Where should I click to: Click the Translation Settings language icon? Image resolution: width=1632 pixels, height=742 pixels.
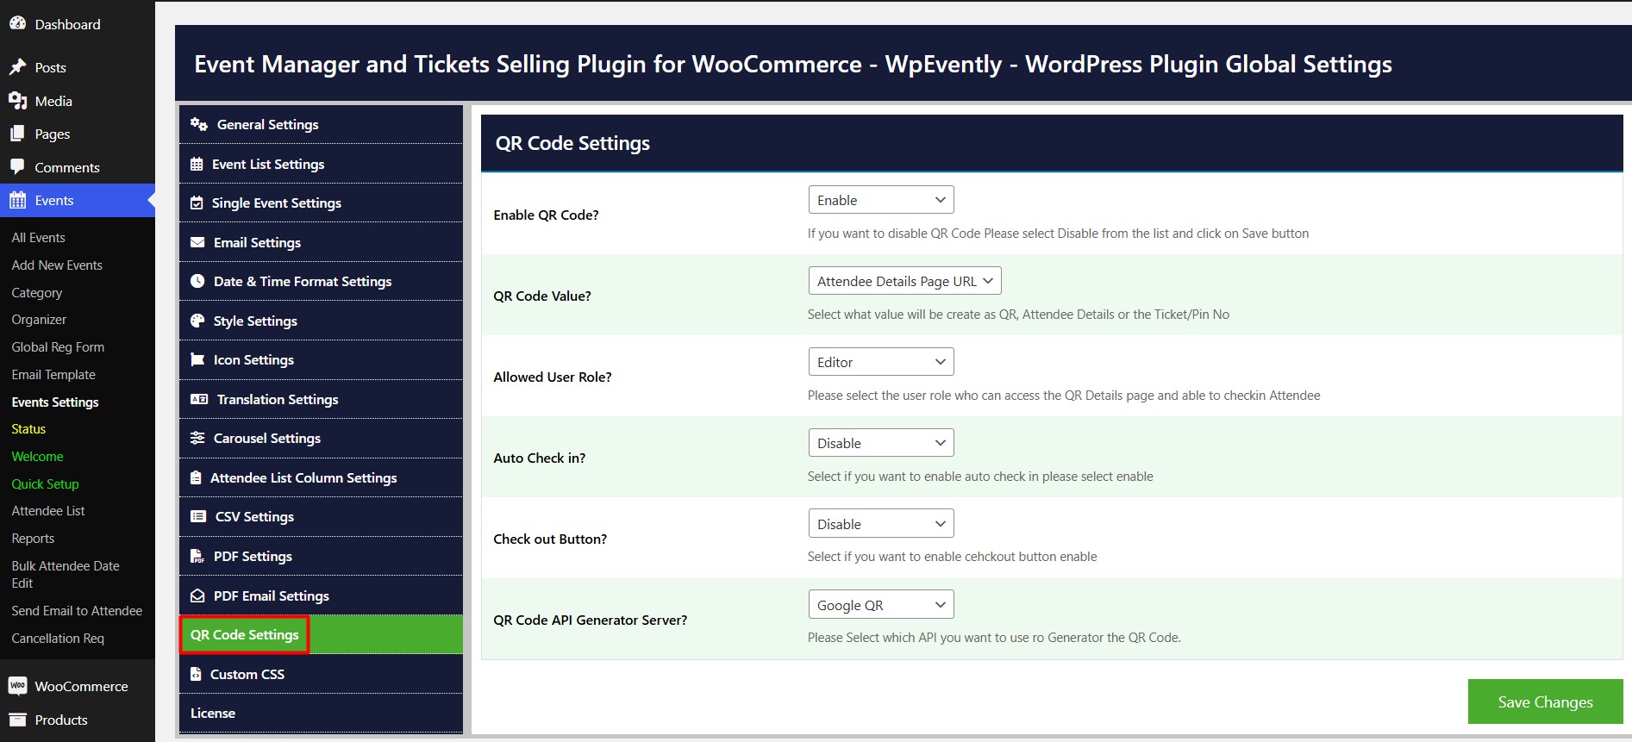click(x=199, y=399)
